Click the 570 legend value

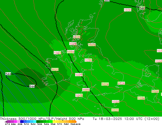(x=60, y=124)
